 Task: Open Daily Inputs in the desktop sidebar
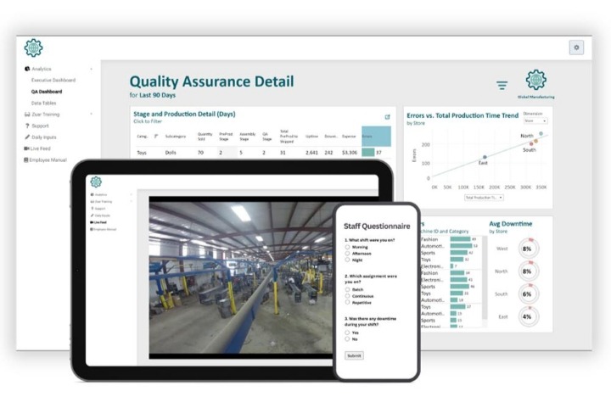(x=44, y=137)
